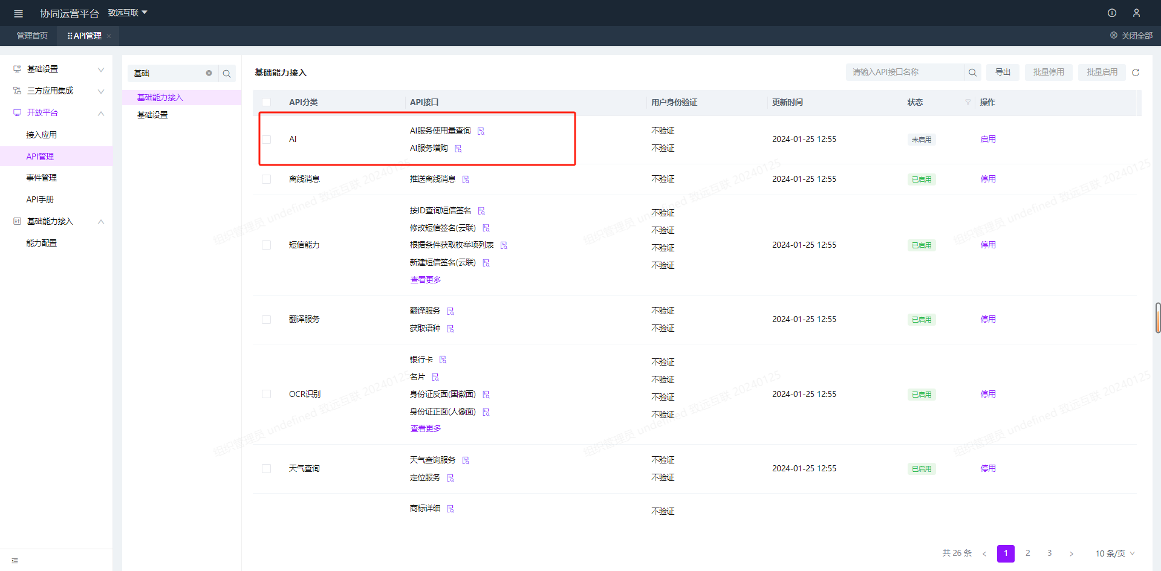Open 事件管理 in the sidebar

pyautogui.click(x=42, y=178)
